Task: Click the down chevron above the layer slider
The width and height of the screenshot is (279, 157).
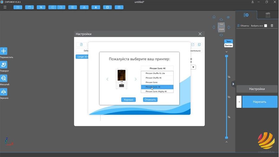Action: pyautogui.click(x=227, y=52)
